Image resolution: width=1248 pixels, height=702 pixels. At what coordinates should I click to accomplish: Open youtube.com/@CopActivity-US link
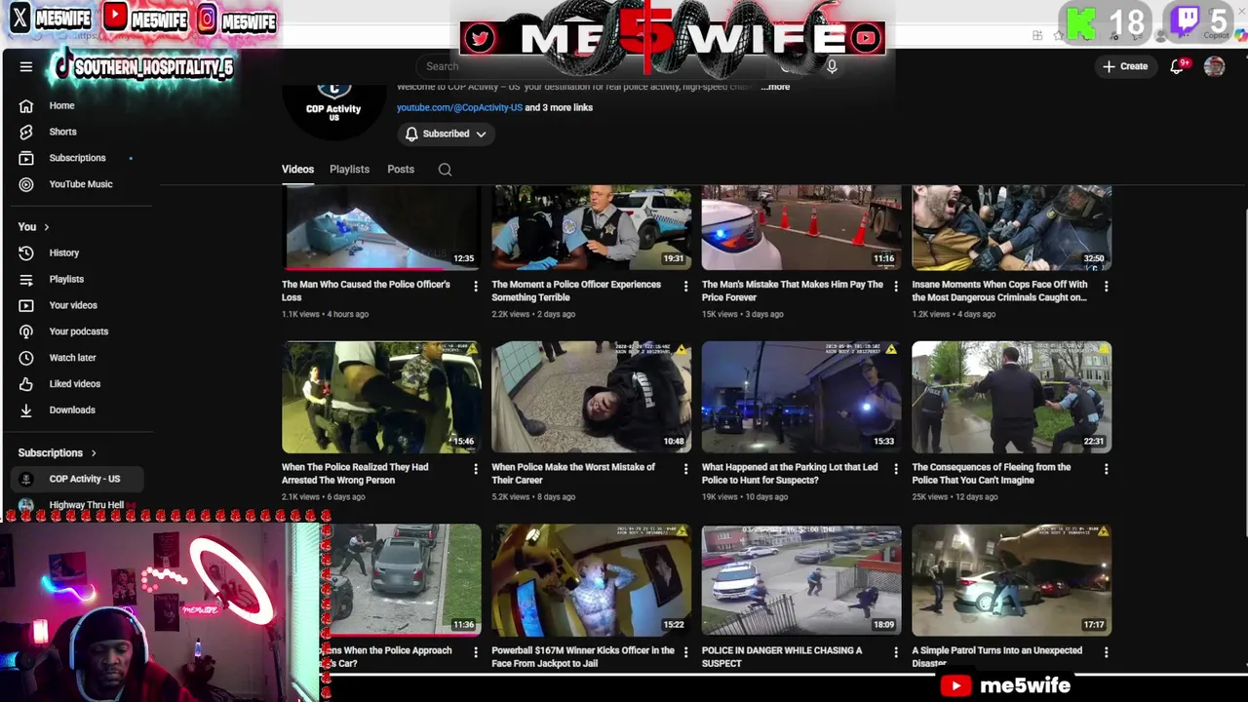click(459, 107)
